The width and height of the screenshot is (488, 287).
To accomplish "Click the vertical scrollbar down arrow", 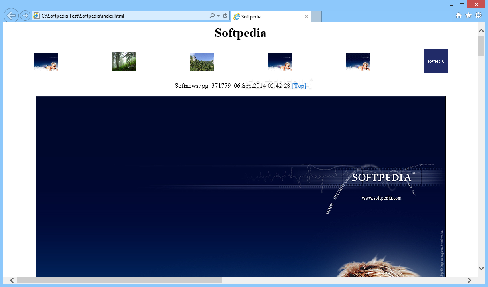I will click(481, 268).
